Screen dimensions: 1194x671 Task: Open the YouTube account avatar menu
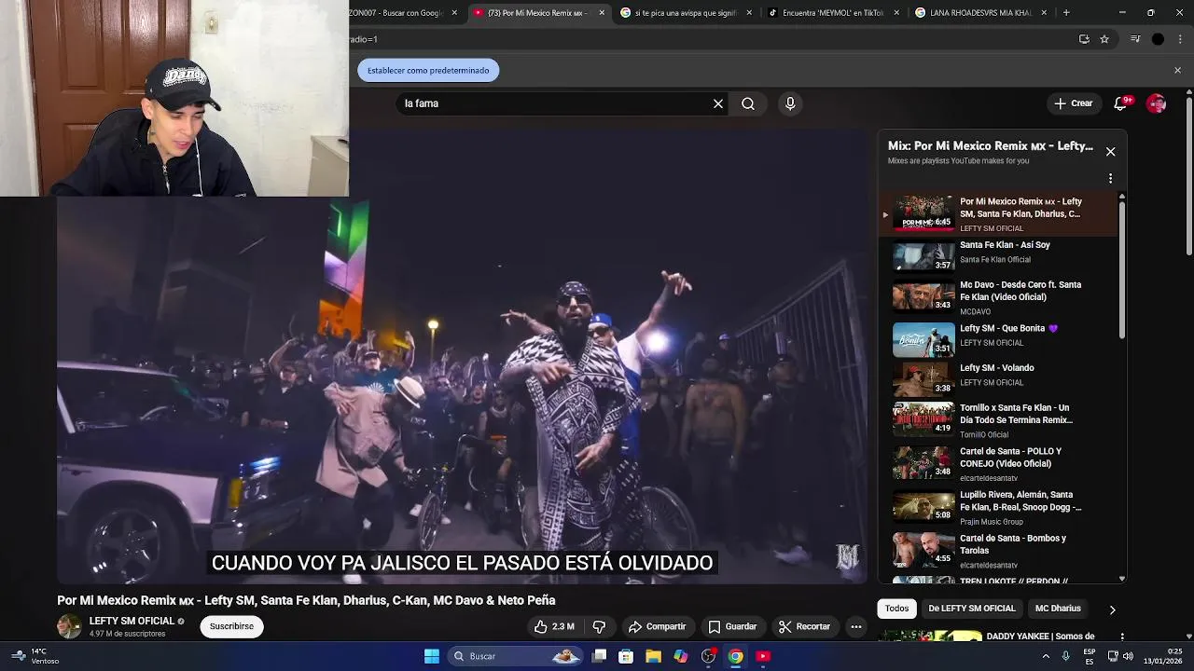coord(1157,103)
